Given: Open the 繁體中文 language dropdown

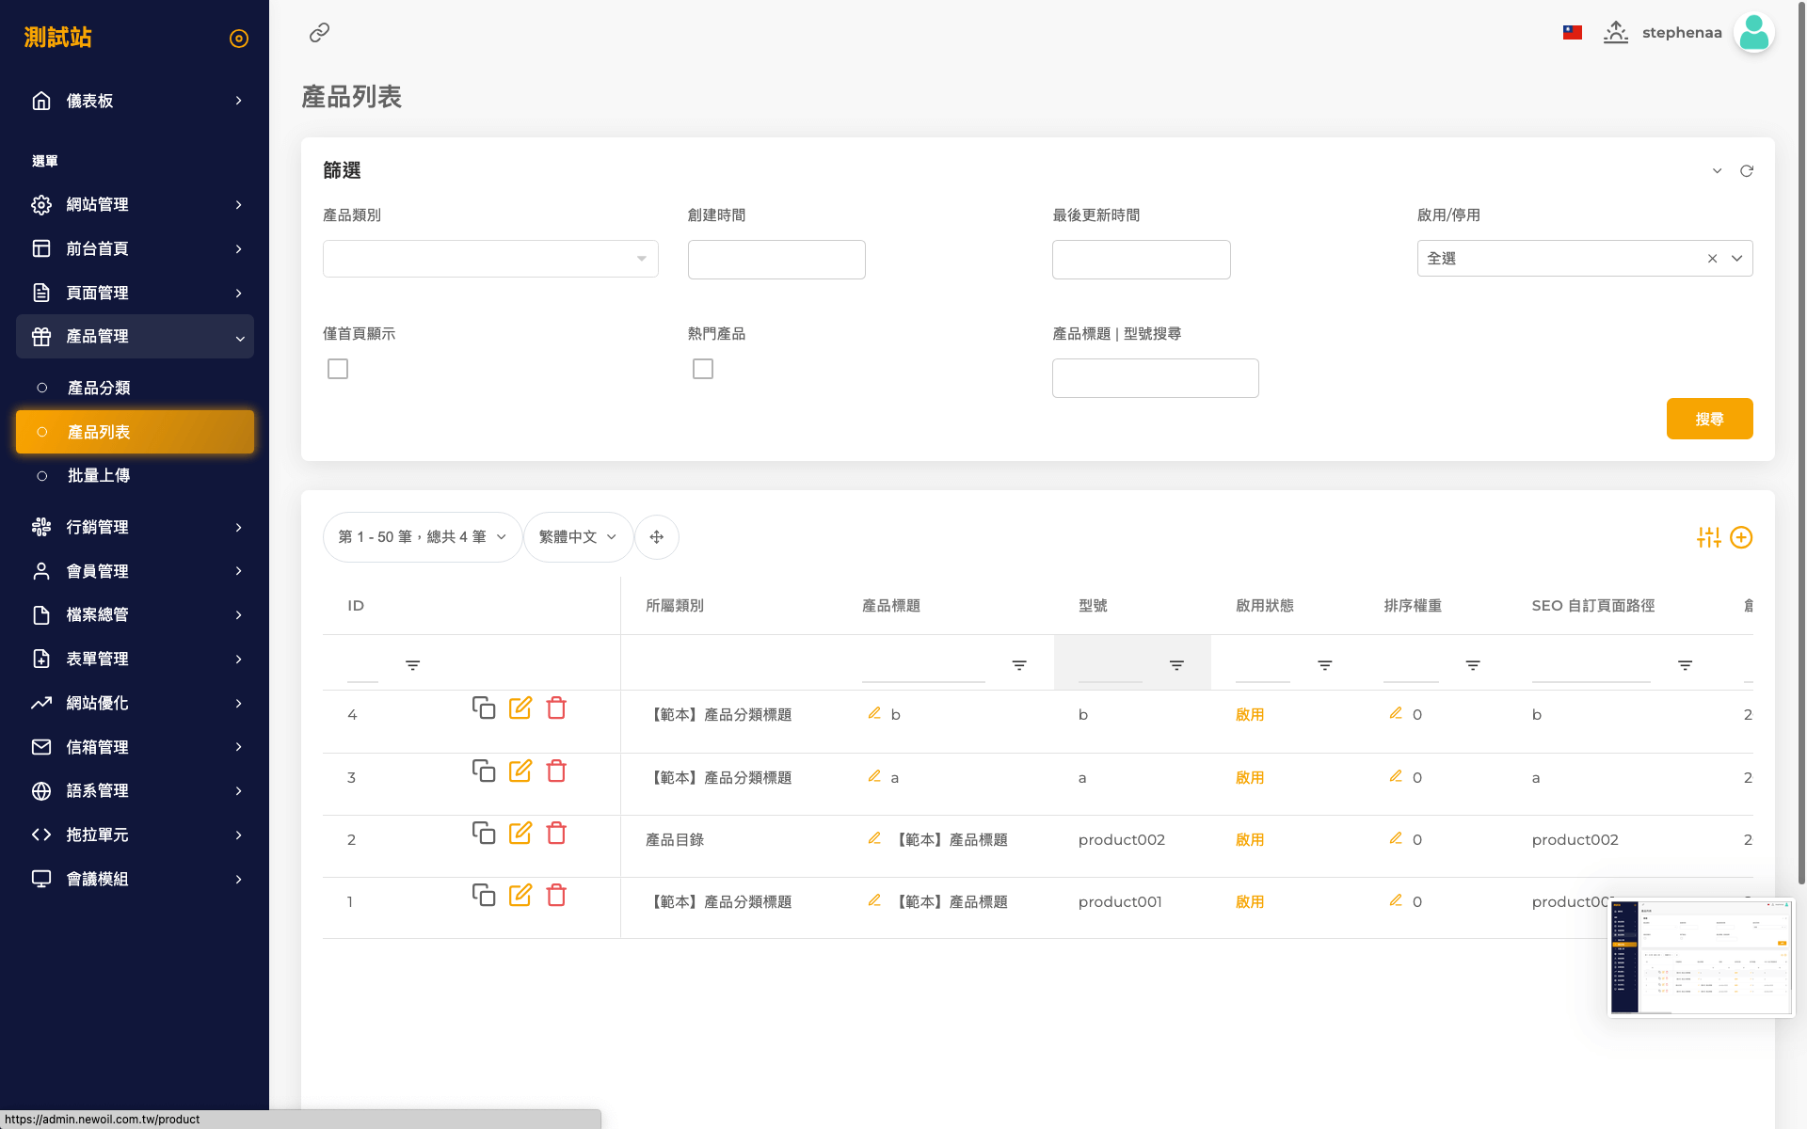Looking at the screenshot, I should coord(577,537).
